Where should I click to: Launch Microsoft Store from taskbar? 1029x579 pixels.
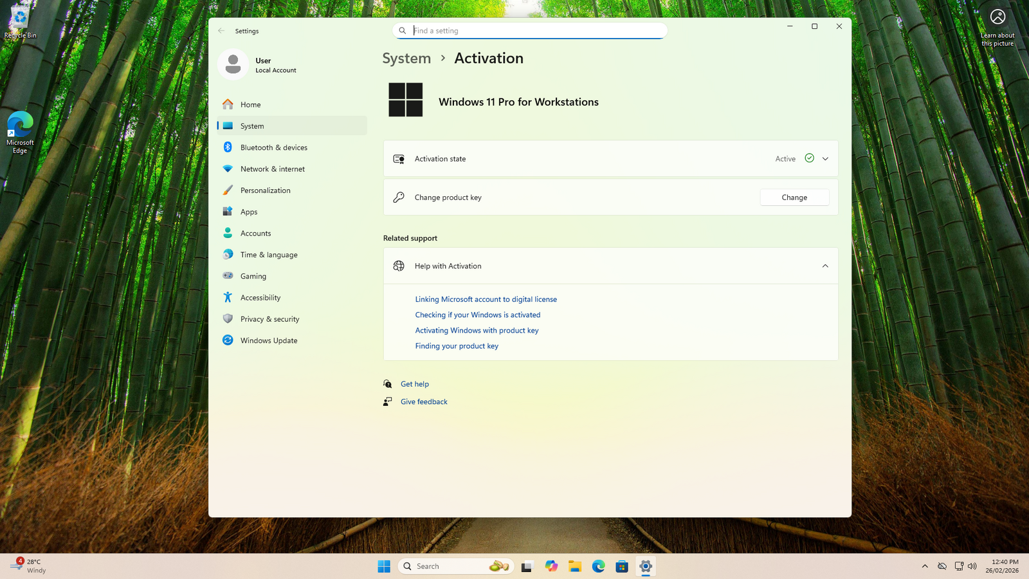pyautogui.click(x=621, y=566)
